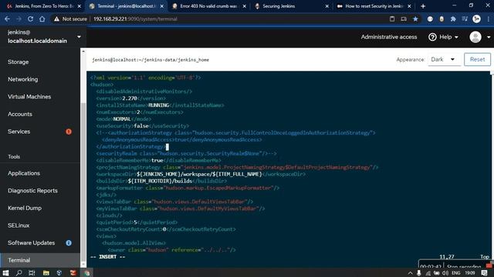Click the browser forward arrow

tap(19, 18)
